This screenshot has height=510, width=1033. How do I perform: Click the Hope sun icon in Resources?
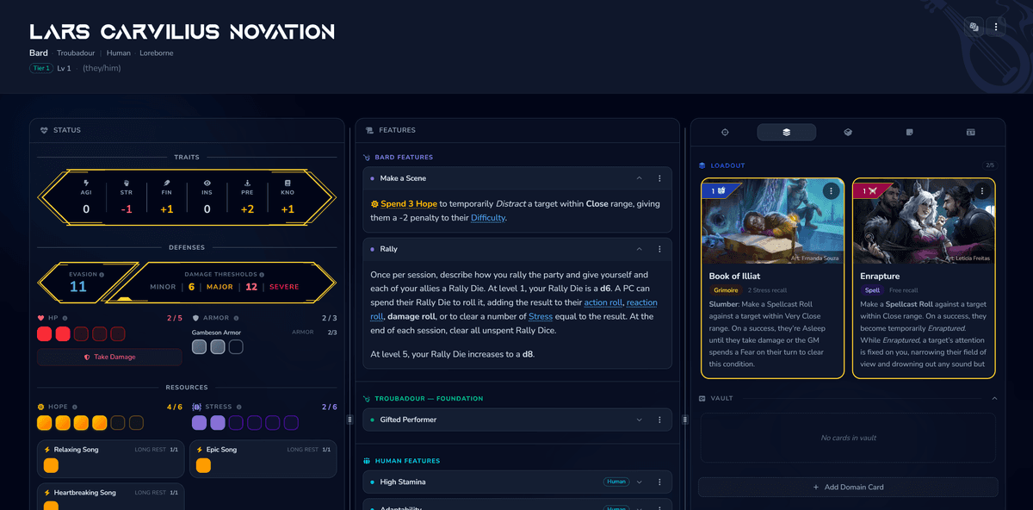click(41, 407)
